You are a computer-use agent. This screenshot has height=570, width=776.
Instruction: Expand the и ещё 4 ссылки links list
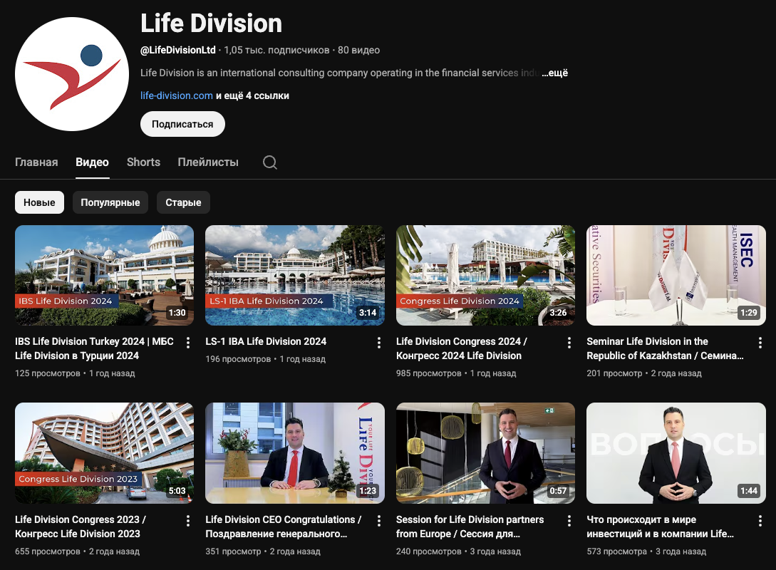[x=253, y=95]
